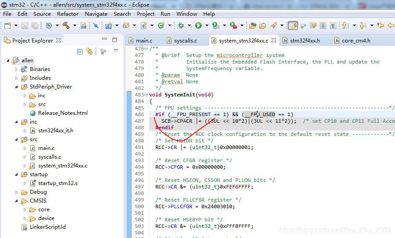
Task: Toggle Show Whitespace Characters pilcrow icon
Action: [333, 25]
